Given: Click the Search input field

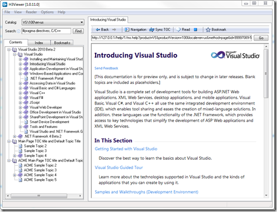Looking at the screenshot, I should (x=46, y=31).
